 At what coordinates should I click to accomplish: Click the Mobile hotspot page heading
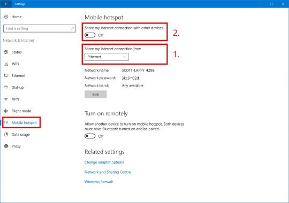(104, 17)
